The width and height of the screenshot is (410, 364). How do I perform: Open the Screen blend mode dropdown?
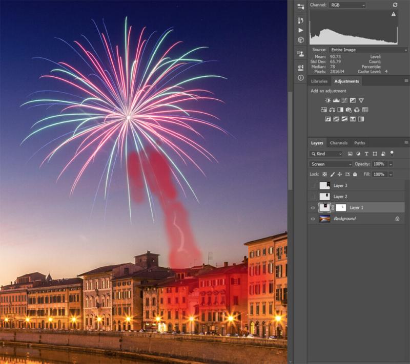pyautogui.click(x=331, y=164)
